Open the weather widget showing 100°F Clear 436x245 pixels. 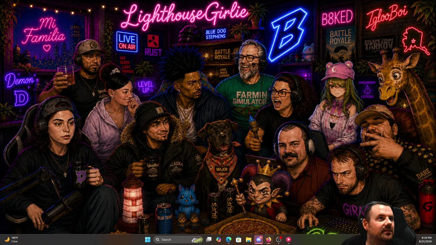click(11, 240)
